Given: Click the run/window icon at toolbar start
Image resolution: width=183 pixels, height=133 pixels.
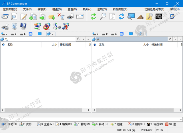Looking at the screenshot, I should pos(5,16).
